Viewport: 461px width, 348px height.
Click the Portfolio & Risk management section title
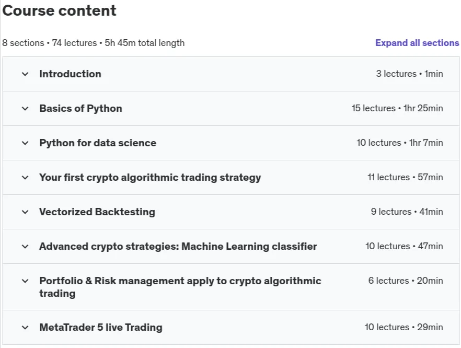click(x=180, y=287)
